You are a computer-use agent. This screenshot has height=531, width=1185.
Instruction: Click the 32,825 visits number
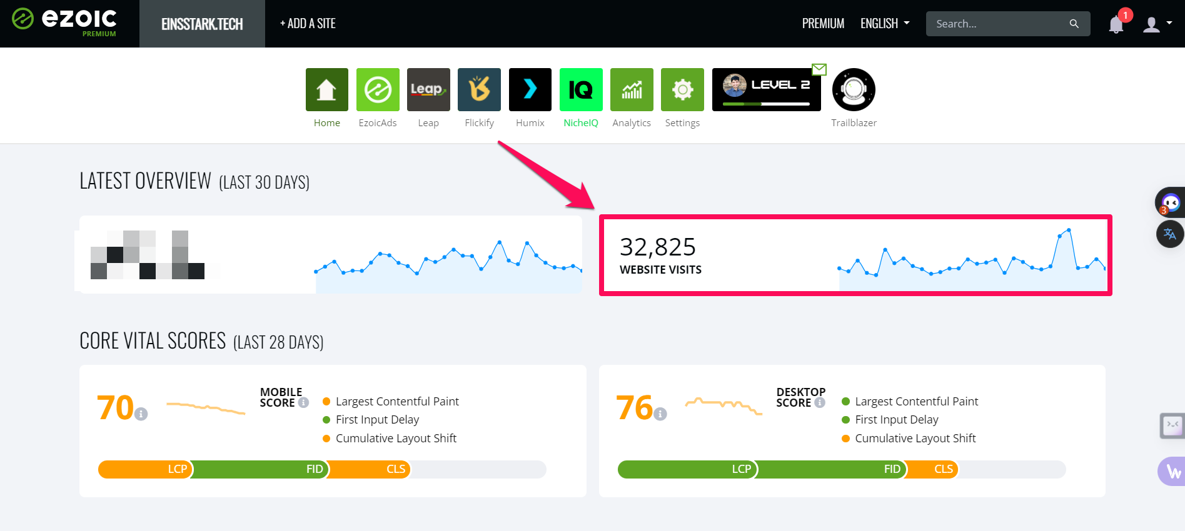coord(657,247)
